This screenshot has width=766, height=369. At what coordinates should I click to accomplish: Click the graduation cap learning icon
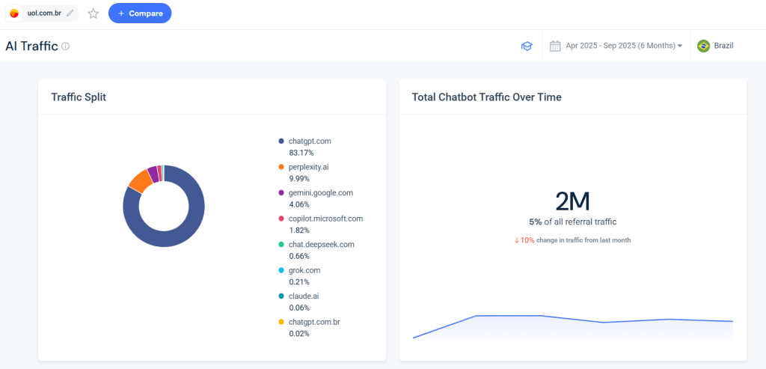point(527,46)
